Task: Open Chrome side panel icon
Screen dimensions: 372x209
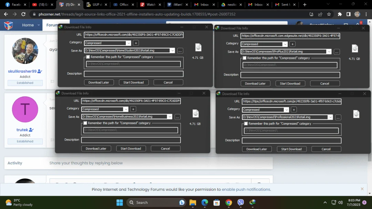Action: (x=348, y=14)
